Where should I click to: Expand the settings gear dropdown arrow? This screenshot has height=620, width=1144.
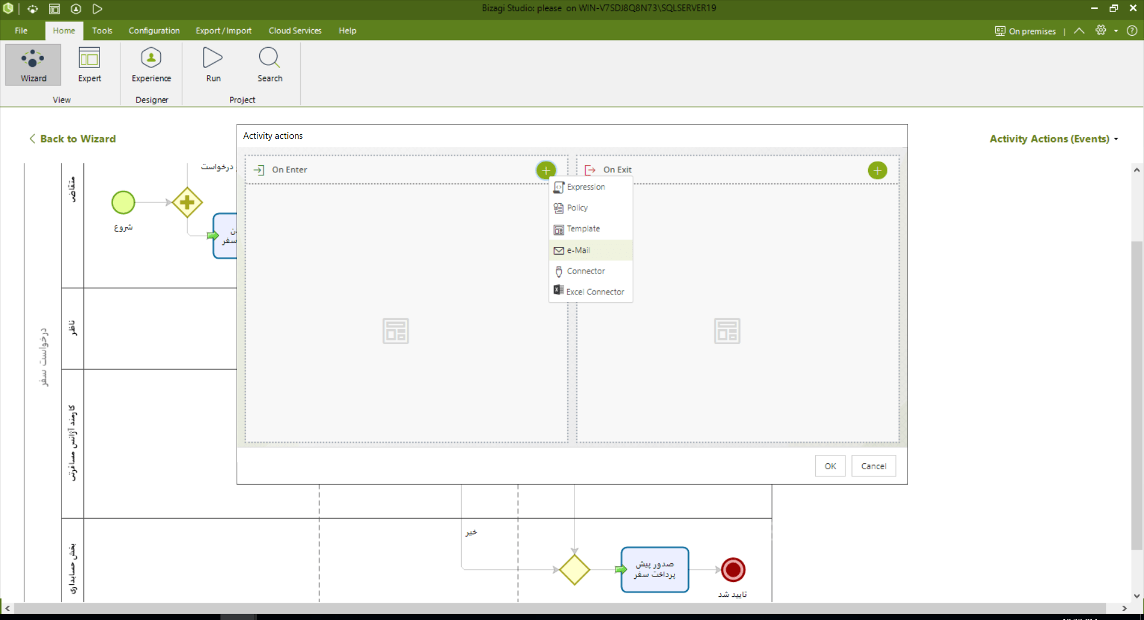(x=1116, y=31)
